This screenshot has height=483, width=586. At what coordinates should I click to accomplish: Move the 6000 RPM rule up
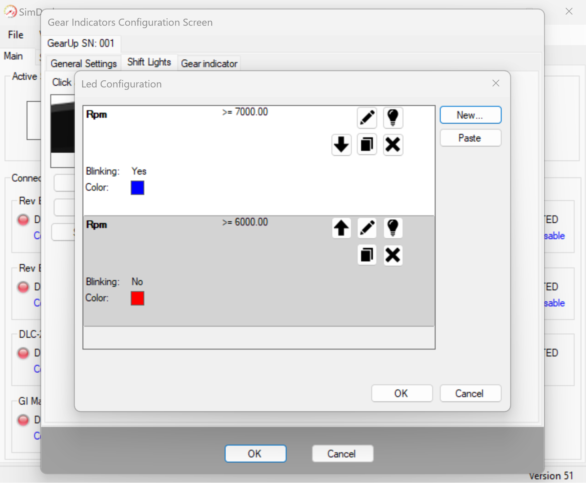pyautogui.click(x=341, y=228)
